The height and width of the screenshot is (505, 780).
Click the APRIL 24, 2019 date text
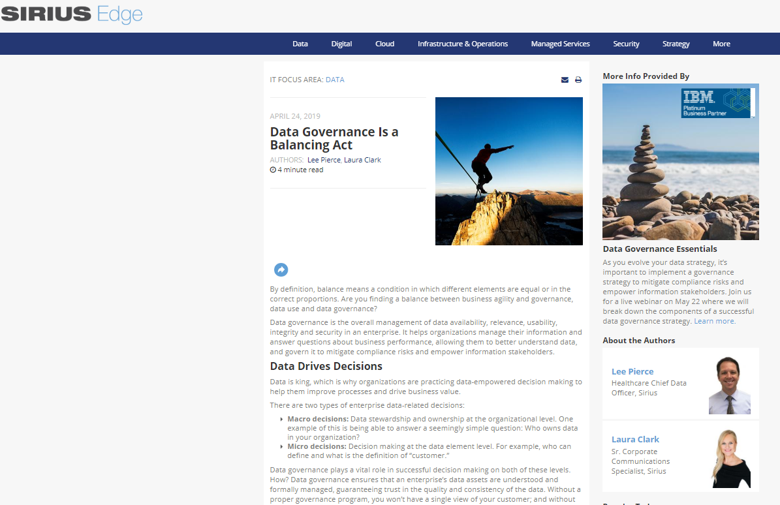[295, 116]
